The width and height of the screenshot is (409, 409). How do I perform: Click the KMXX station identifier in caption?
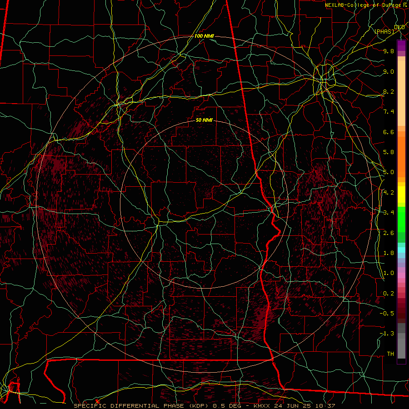(262, 406)
